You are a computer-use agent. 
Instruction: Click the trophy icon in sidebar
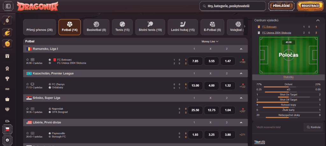7,79
